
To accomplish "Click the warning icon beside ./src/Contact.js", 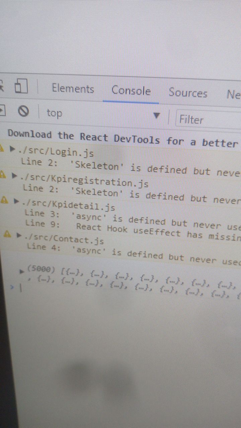I will (7, 234).
